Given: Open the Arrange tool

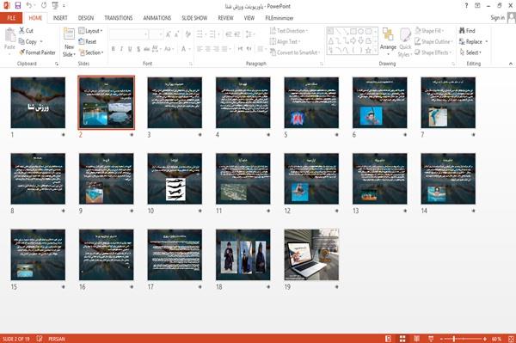Looking at the screenshot, I should 388,41.
